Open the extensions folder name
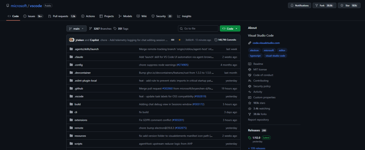The width and height of the screenshot is (365, 150). tap(81, 120)
